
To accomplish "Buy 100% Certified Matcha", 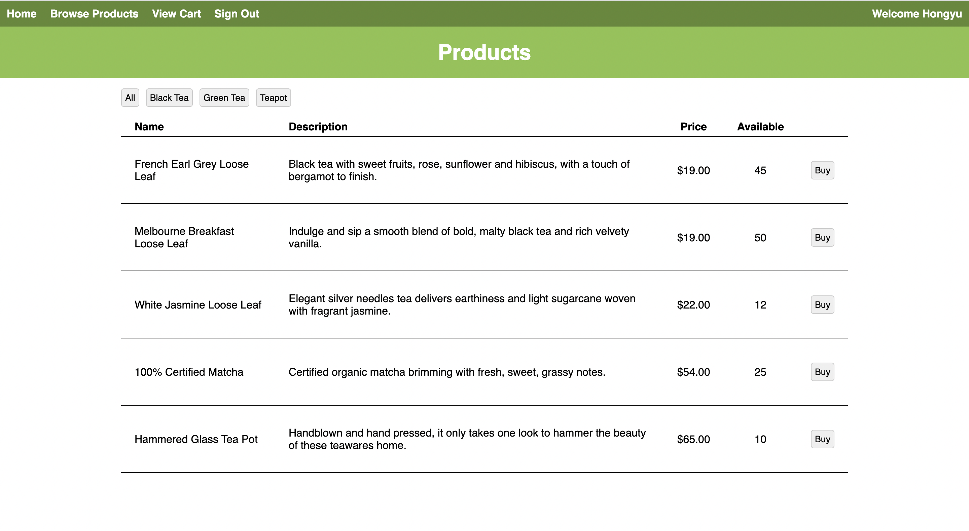I will coord(822,372).
